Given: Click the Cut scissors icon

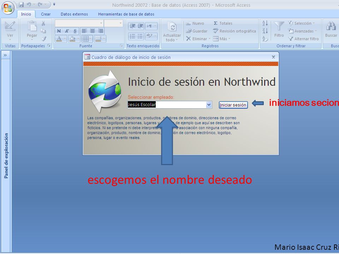Looking at the screenshot, I should click(43, 23).
